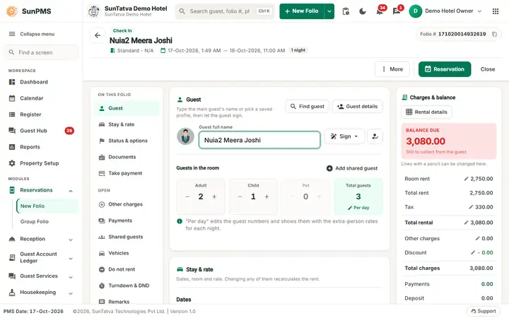Screen dimensions: 509x318
Task: Select New Folio submenu item
Action: 47,206
